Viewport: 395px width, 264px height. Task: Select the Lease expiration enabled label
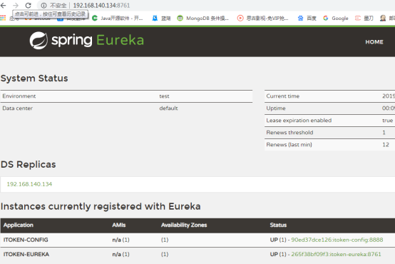tap(299, 121)
